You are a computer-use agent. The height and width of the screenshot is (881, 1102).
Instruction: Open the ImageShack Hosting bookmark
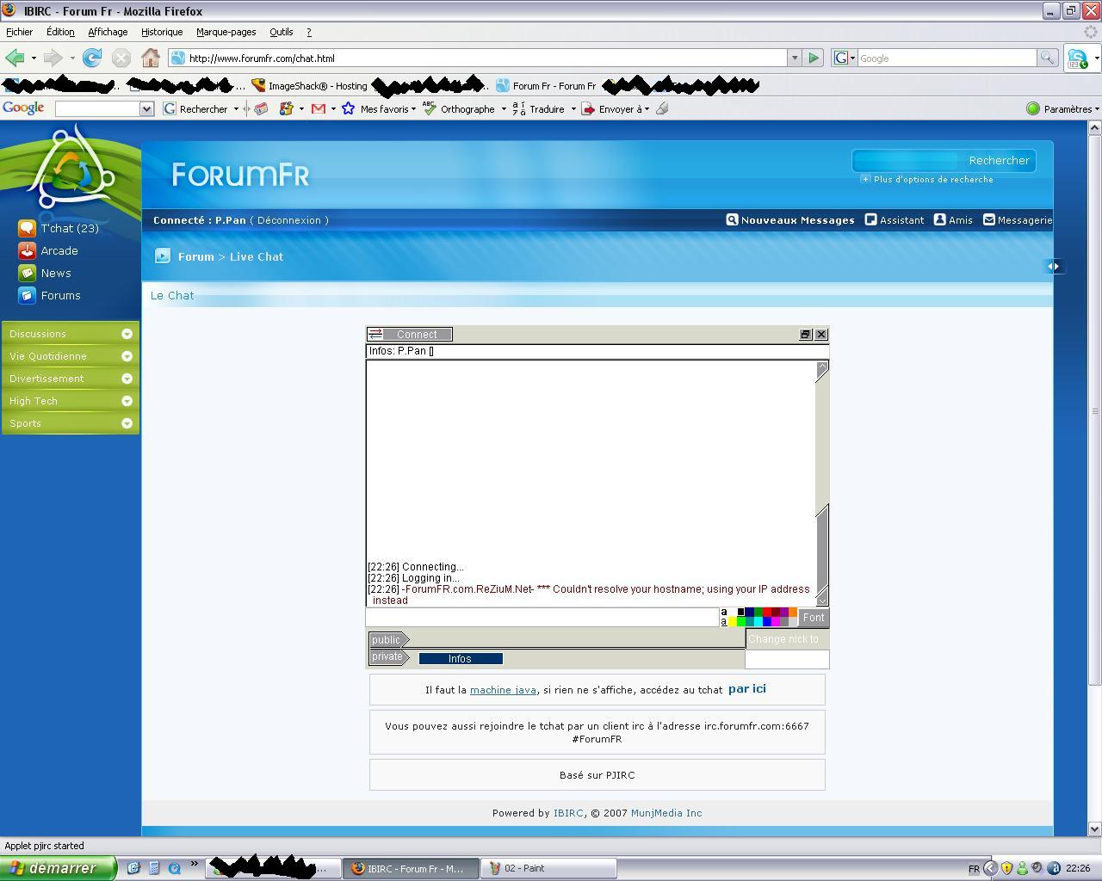[x=309, y=85]
